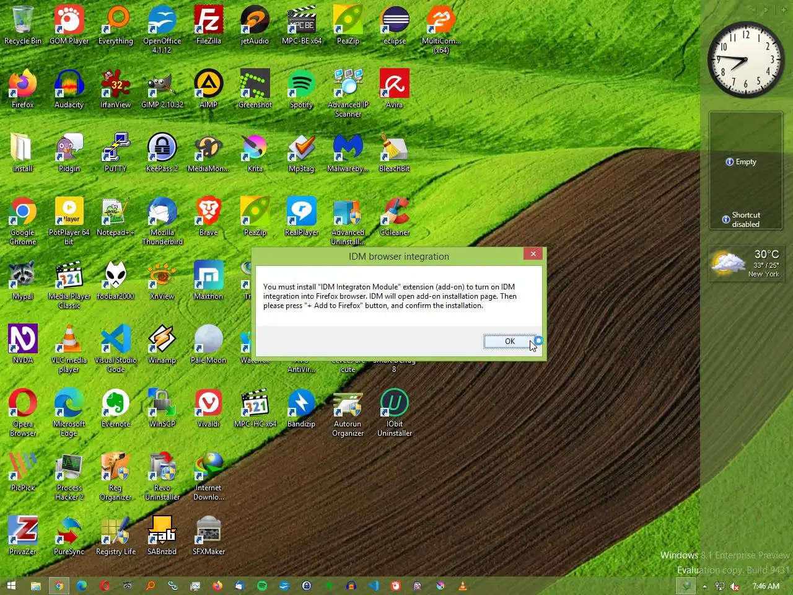
Task: Open the SABnzbd desktop shortcut
Action: [x=162, y=536]
